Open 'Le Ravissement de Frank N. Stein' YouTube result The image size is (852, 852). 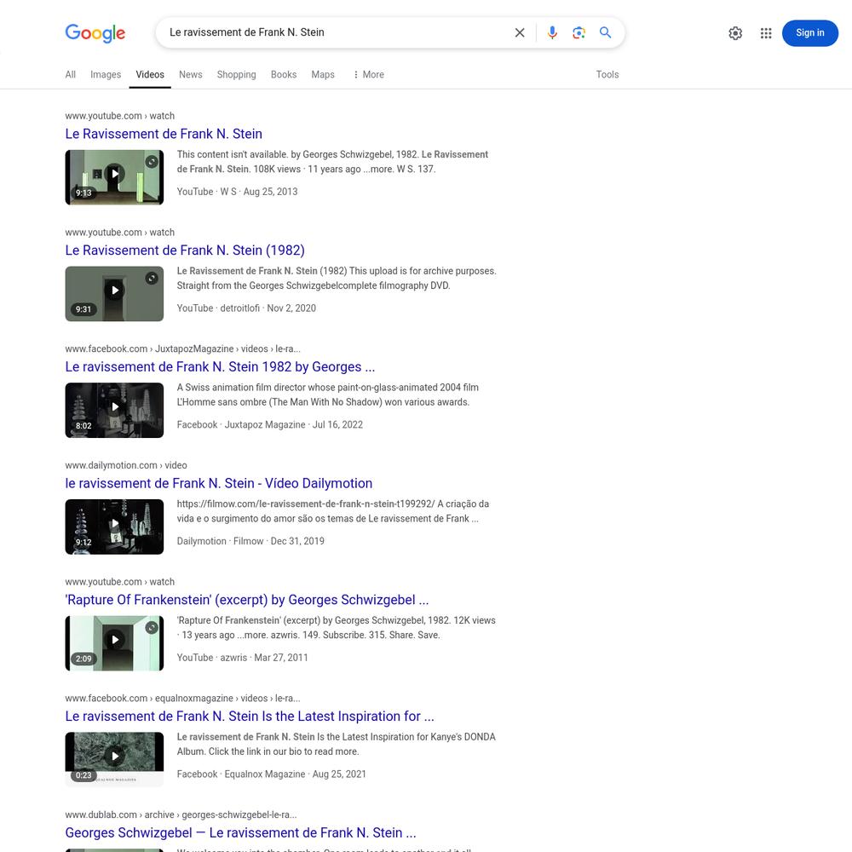coord(164,134)
